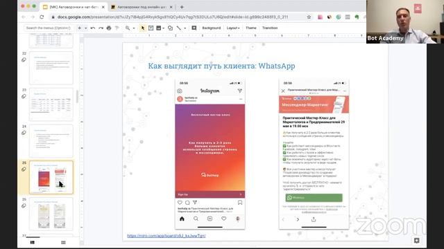This screenshot has width=444, height=249.
Task: Open the zoom level dropdown arrow
Action: [134, 28]
